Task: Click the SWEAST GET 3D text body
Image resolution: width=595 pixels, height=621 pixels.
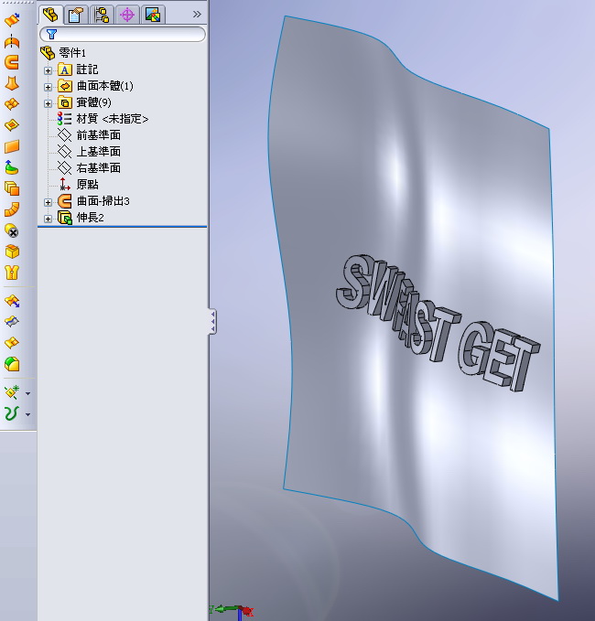Action: [438, 323]
